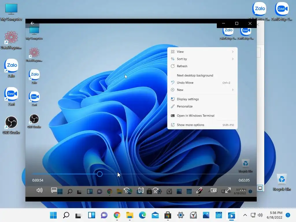Click Sort by in the video's context menu
The image size is (296, 222).
tap(202, 59)
